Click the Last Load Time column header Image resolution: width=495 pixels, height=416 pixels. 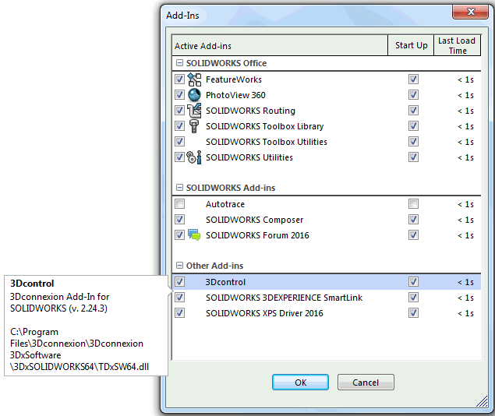click(x=457, y=46)
